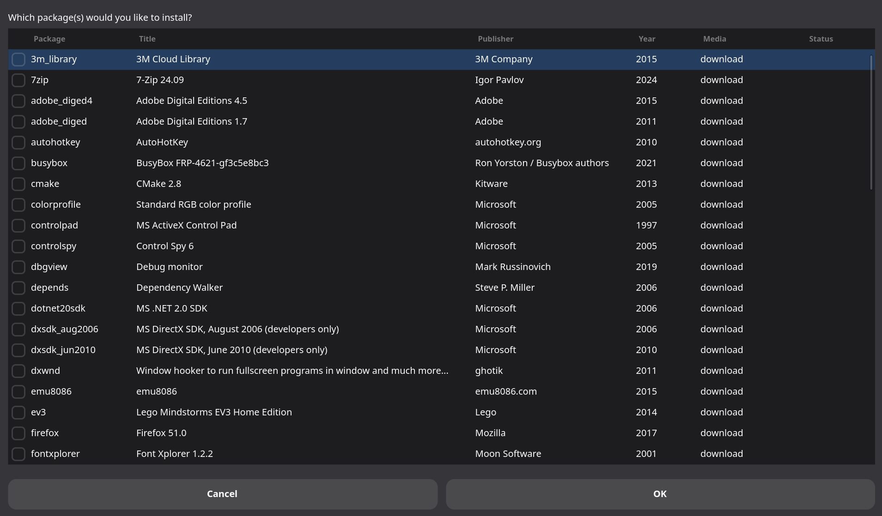Click the vertical scrollbar of package list
The image size is (882, 516).
point(871,122)
